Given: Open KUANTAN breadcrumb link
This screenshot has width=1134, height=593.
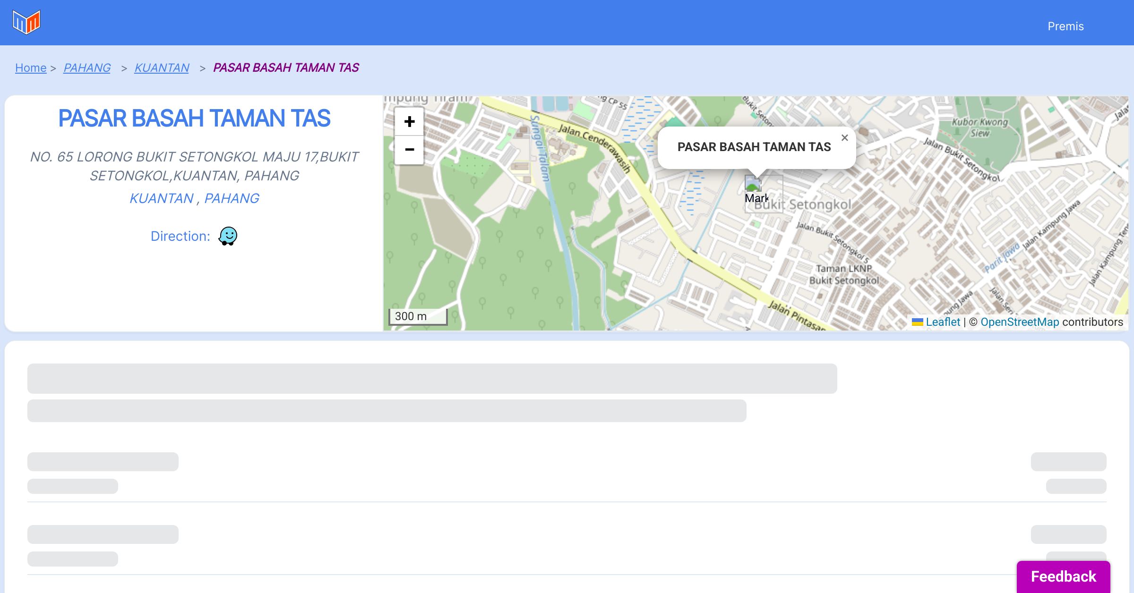Looking at the screenshot, I should [162, 68].
